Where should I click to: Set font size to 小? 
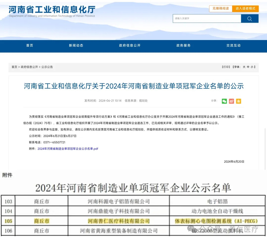click(x=252, y=67)
